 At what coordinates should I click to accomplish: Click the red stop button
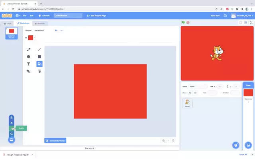(188, 22)
